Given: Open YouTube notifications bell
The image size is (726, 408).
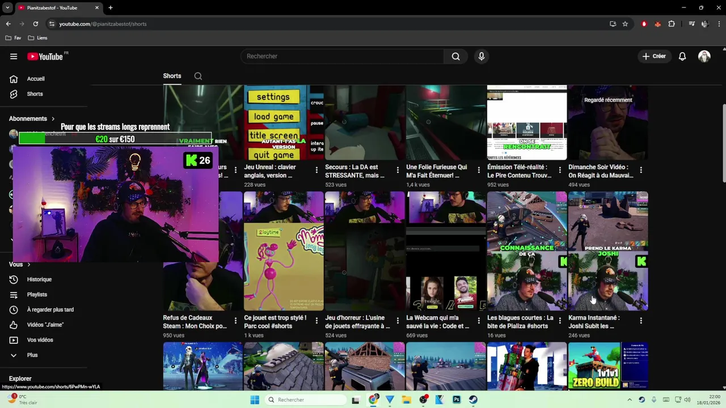Looking at the screenshot, I should [682, 56].
